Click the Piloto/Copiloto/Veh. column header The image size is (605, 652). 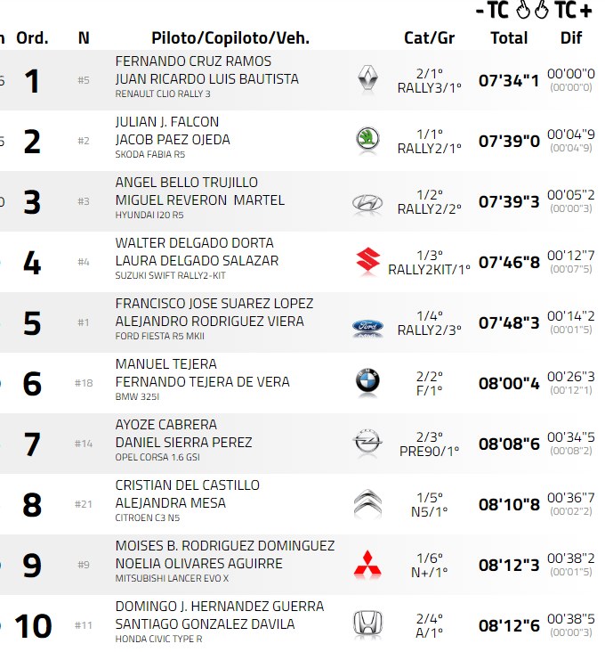pos(230,38)
